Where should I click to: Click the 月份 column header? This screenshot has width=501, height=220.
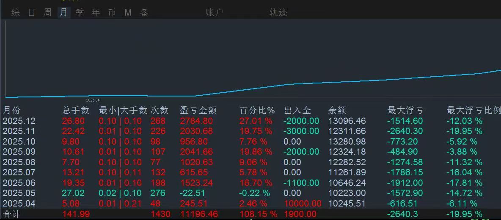[x=11, y=110]
